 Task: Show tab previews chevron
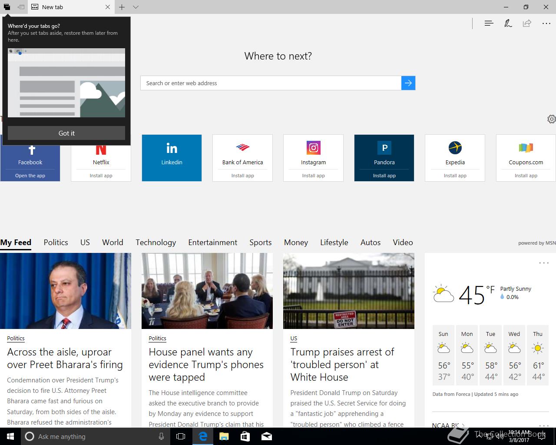coord(136,7)
